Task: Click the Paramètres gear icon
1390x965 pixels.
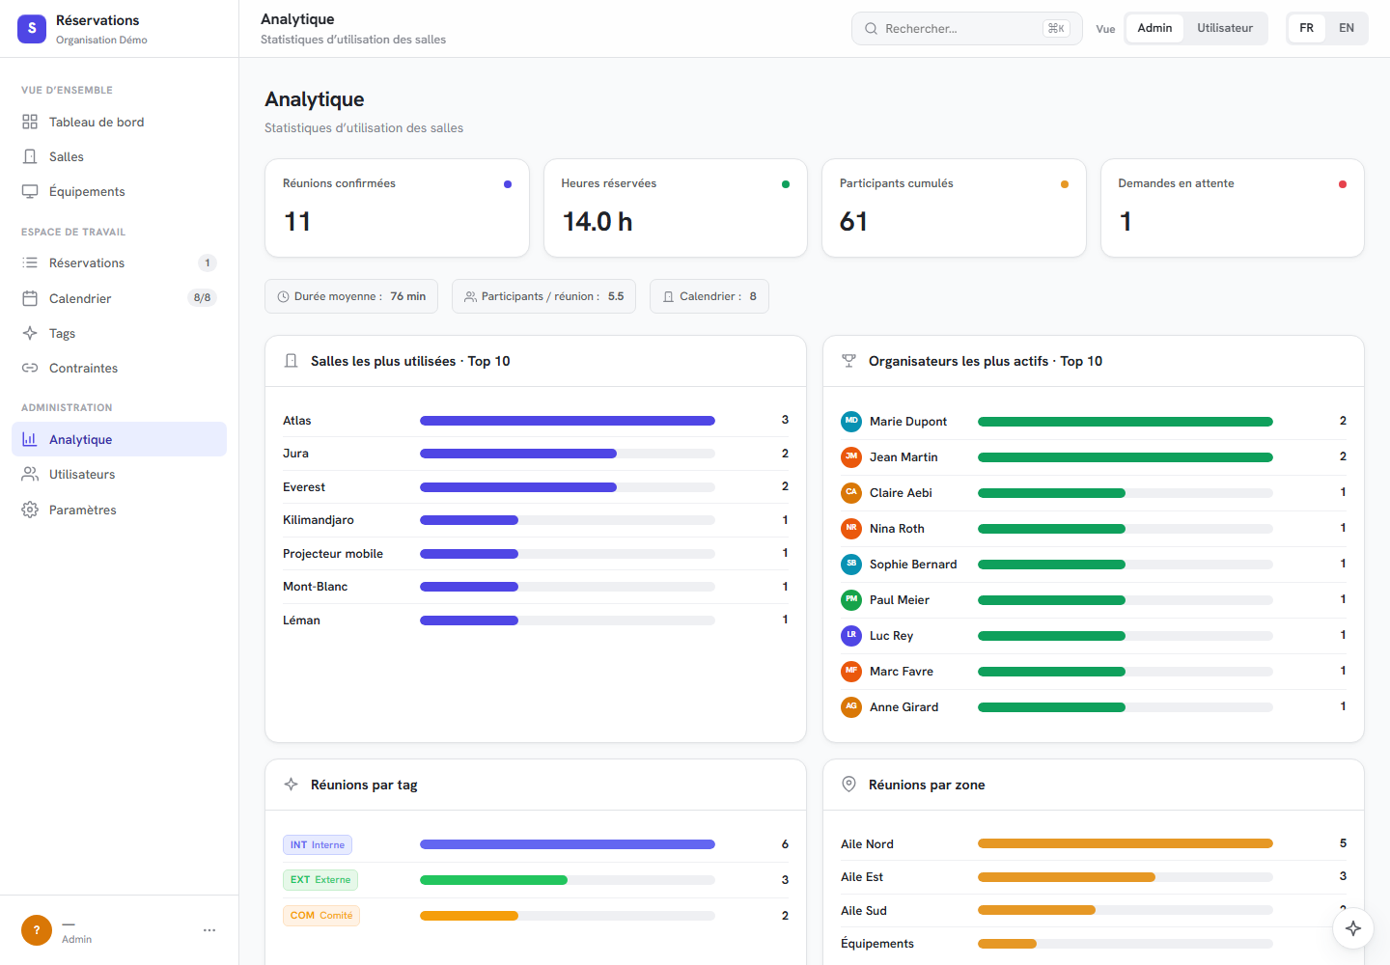Action: (x=30, y=510)
